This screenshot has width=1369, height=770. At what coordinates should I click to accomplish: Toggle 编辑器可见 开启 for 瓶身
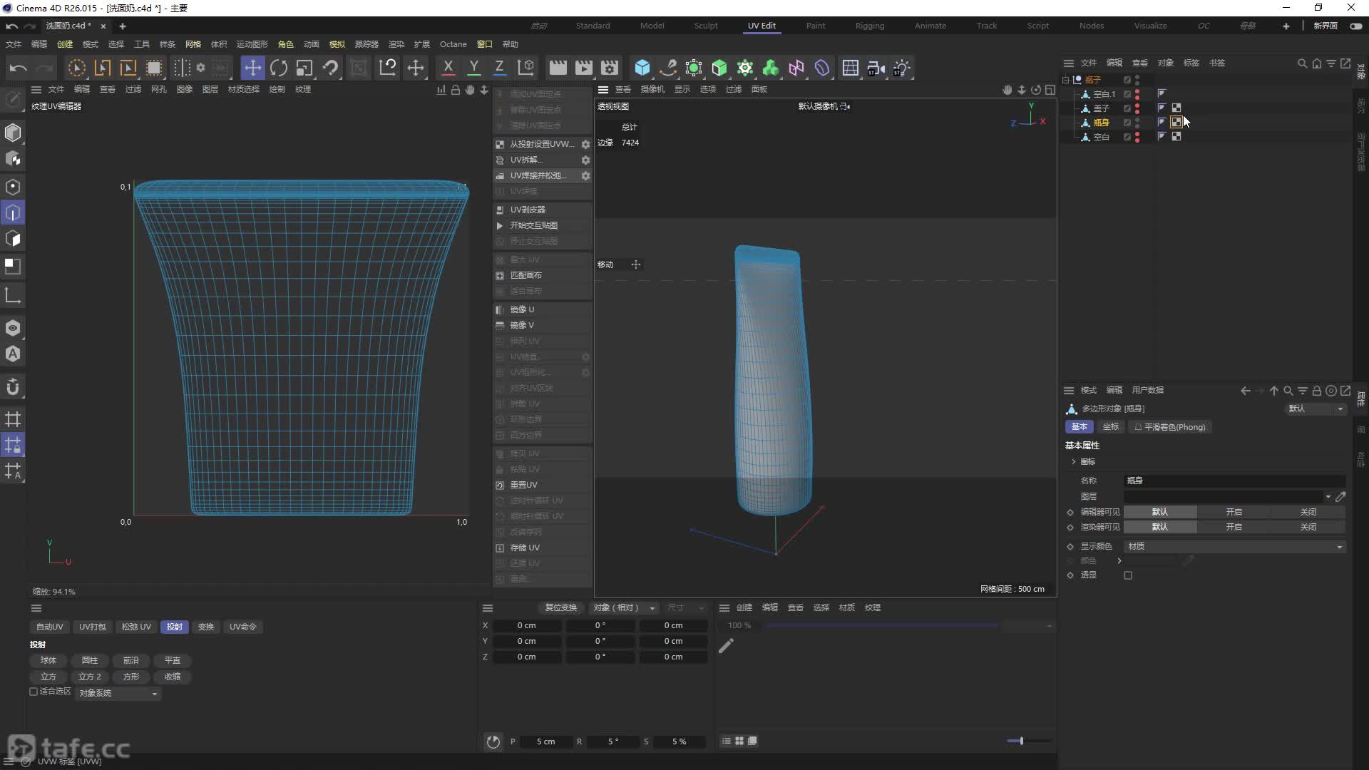[x=1234, y=511]
